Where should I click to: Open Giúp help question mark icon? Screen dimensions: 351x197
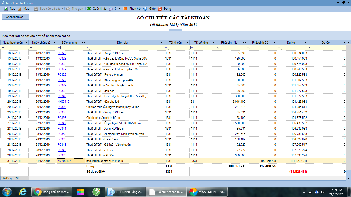pyautogui.click(x=145, y=9)
